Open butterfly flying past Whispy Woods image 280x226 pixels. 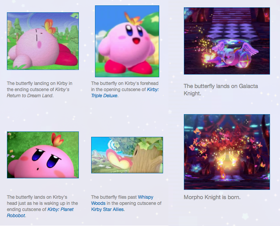click(x=127, y=155)
